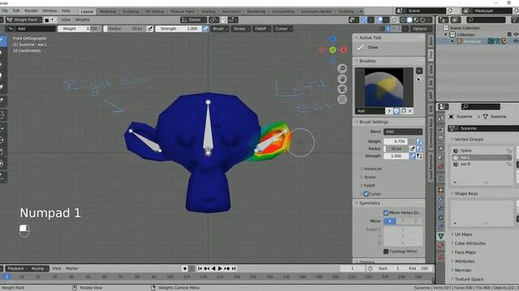Open Modifiers wrench properties tab

coord(441,200)
